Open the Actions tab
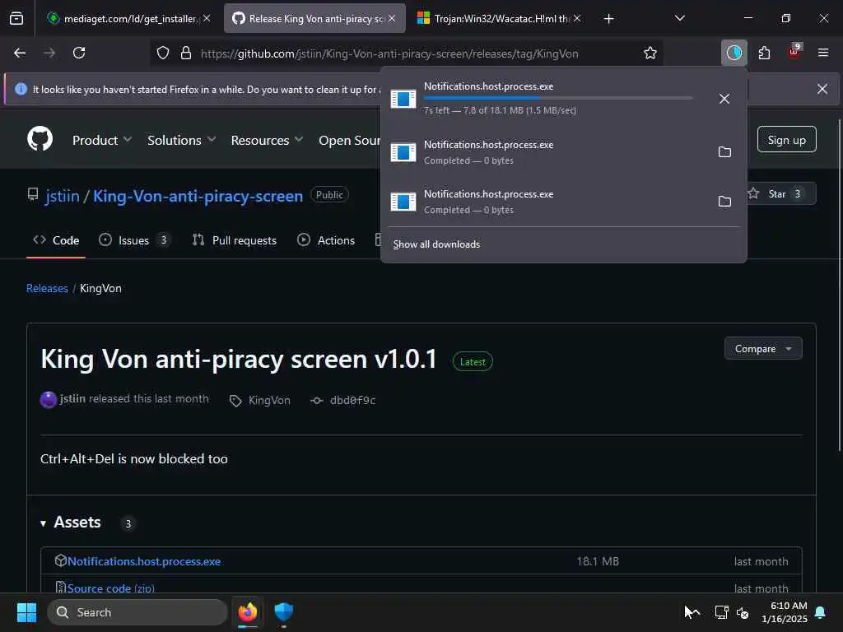 pyautogui.click(x=326, y=240)
